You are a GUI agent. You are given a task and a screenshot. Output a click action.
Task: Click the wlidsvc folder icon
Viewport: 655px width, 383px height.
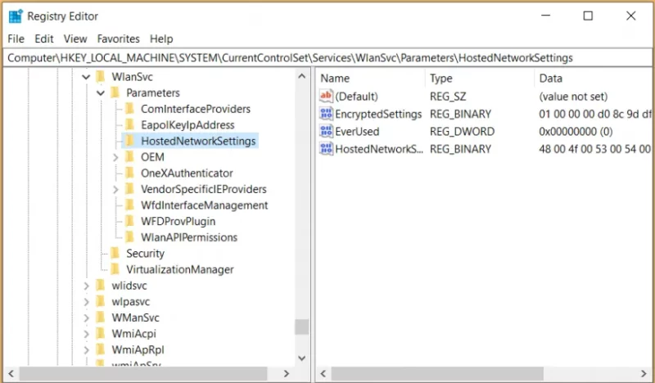click(100, 286)
